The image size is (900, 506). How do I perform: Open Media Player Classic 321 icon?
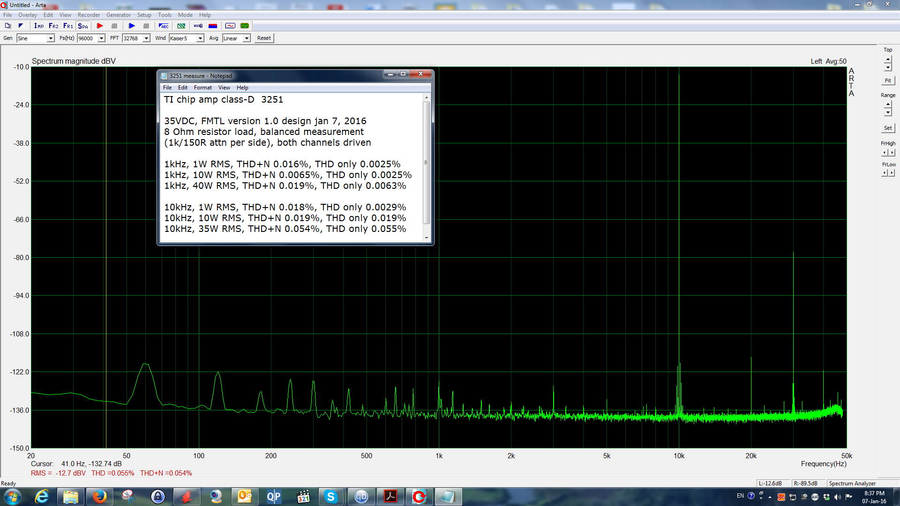(303, 497)
